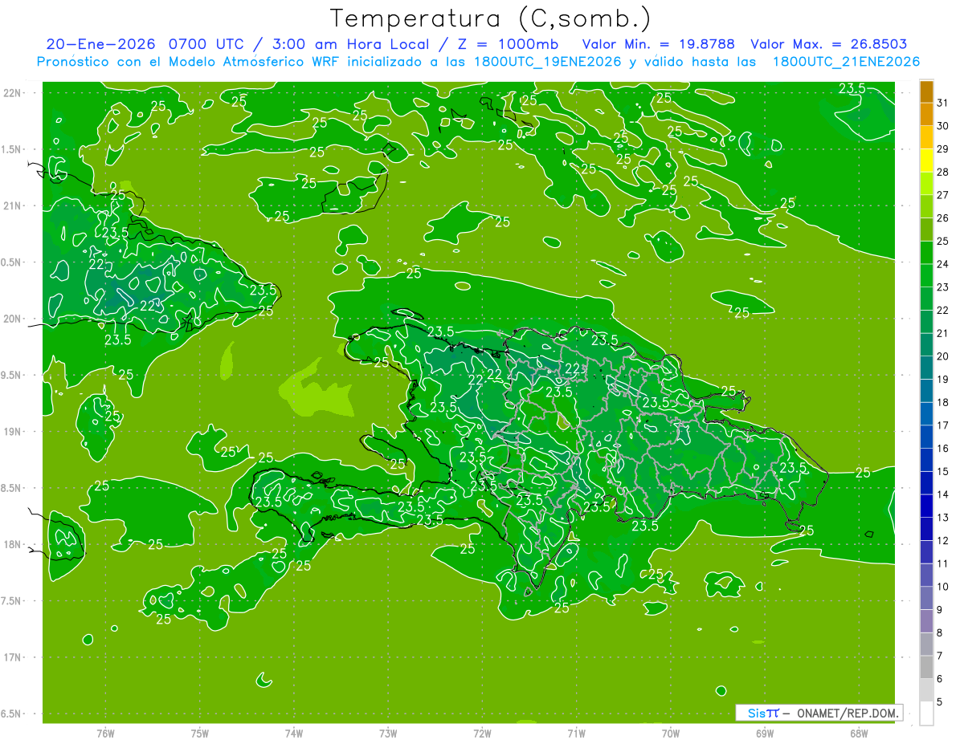
Task: Click the latitude axis label "7.5N"
Action: coord(12,601)
